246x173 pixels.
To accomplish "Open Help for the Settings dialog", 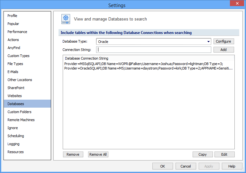I will (232, 166).
